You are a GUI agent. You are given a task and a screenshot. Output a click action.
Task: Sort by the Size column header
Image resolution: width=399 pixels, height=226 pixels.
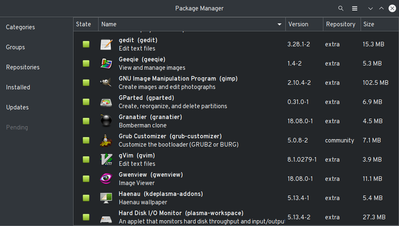point(380,24)
